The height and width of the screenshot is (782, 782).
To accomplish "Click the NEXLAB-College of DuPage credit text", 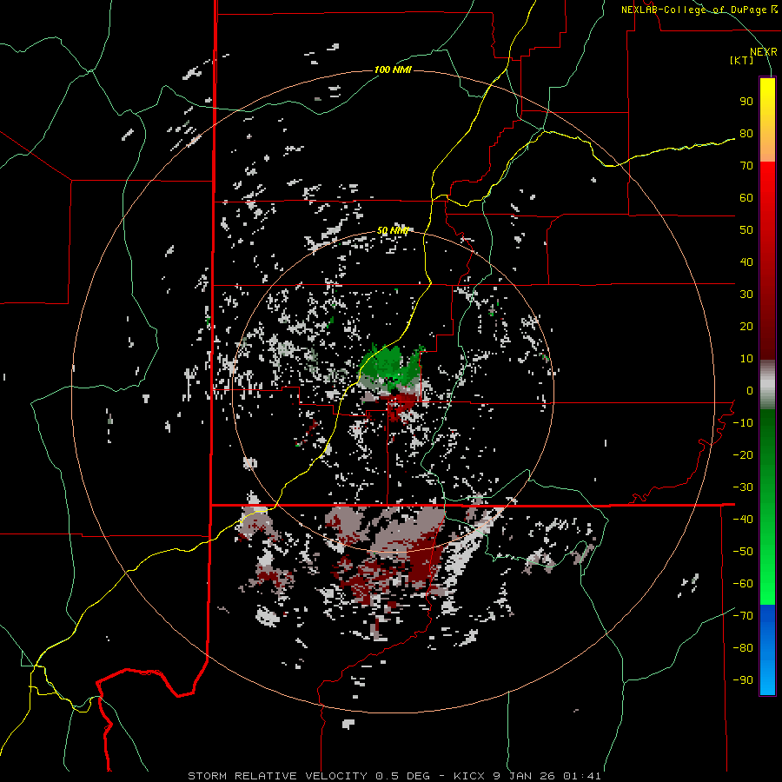I will (699, 10).
